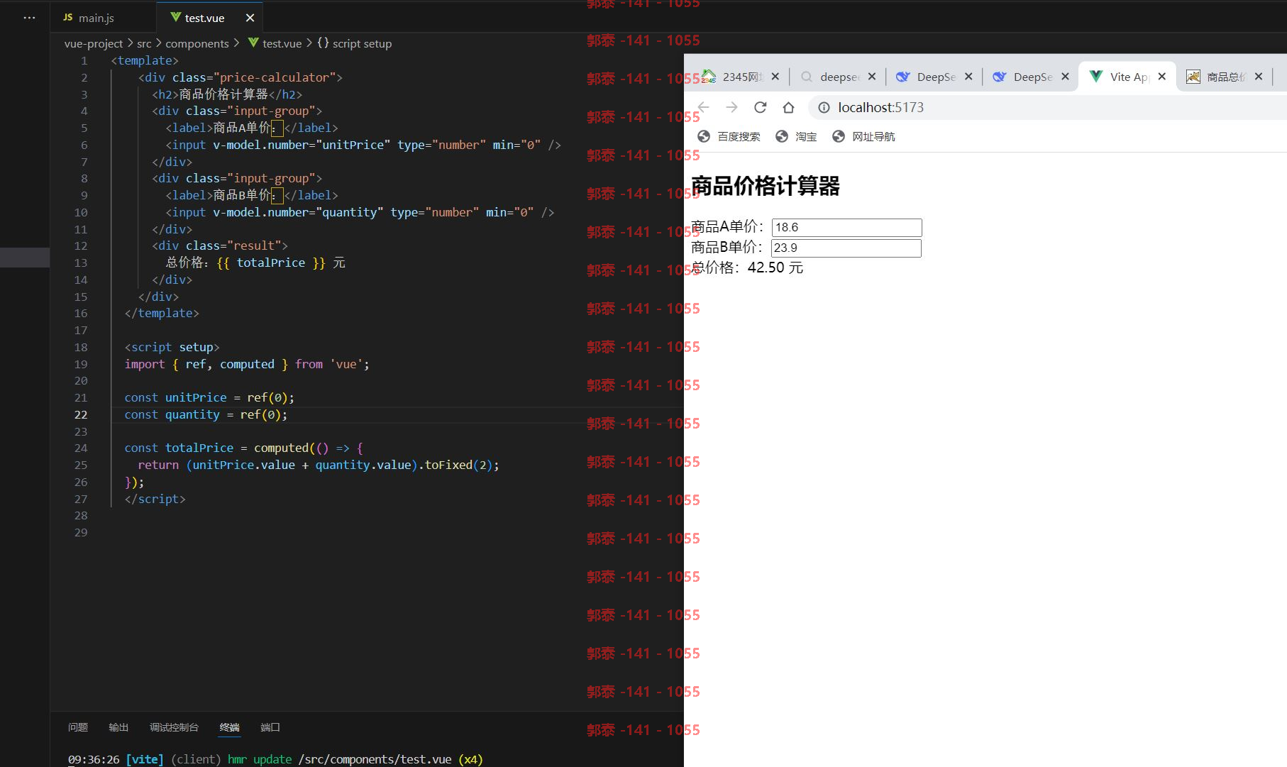Open the 端口 panel tab
Image resolution: width=1287 pixels, height=767 pixels.
[x=270, y=727]
